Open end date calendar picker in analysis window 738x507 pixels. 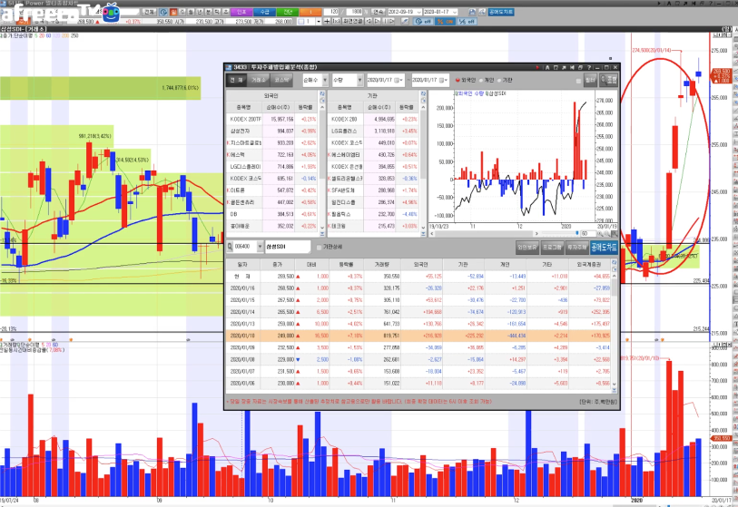pyautogui.click(x=443, y=81)
